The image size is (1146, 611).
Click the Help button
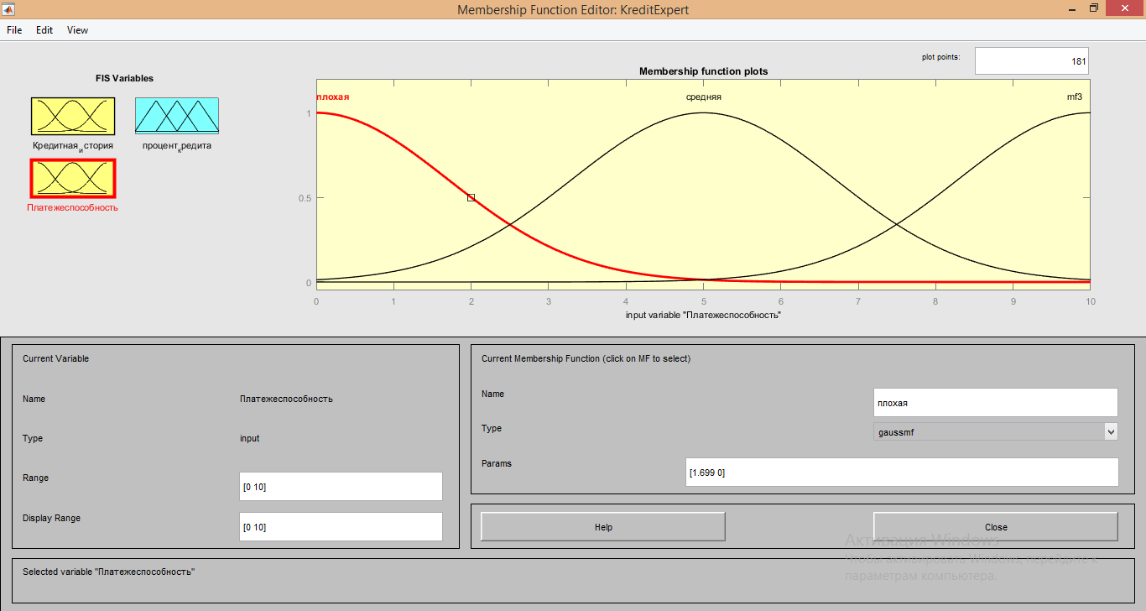pyautogui.click(x=603, y=527)
